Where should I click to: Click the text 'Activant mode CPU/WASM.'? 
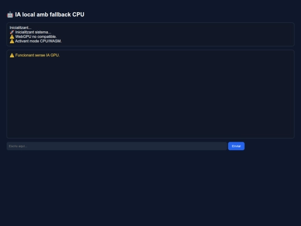pos(38,41)
